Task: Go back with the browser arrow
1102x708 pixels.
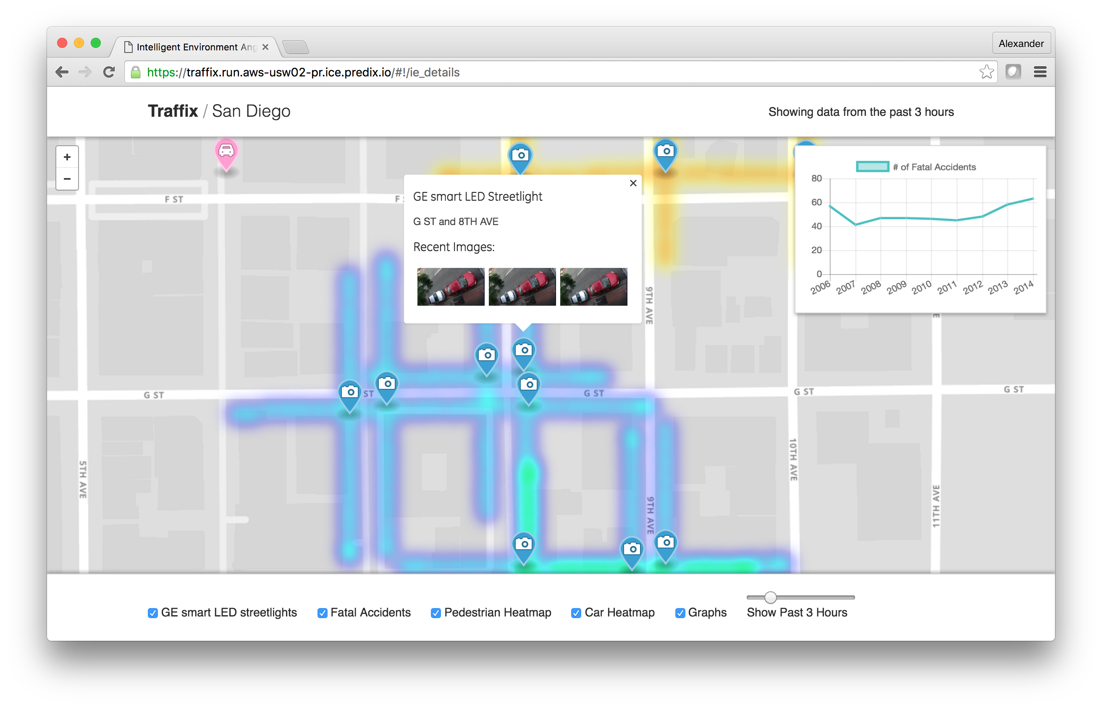Action: pos(62,72)
